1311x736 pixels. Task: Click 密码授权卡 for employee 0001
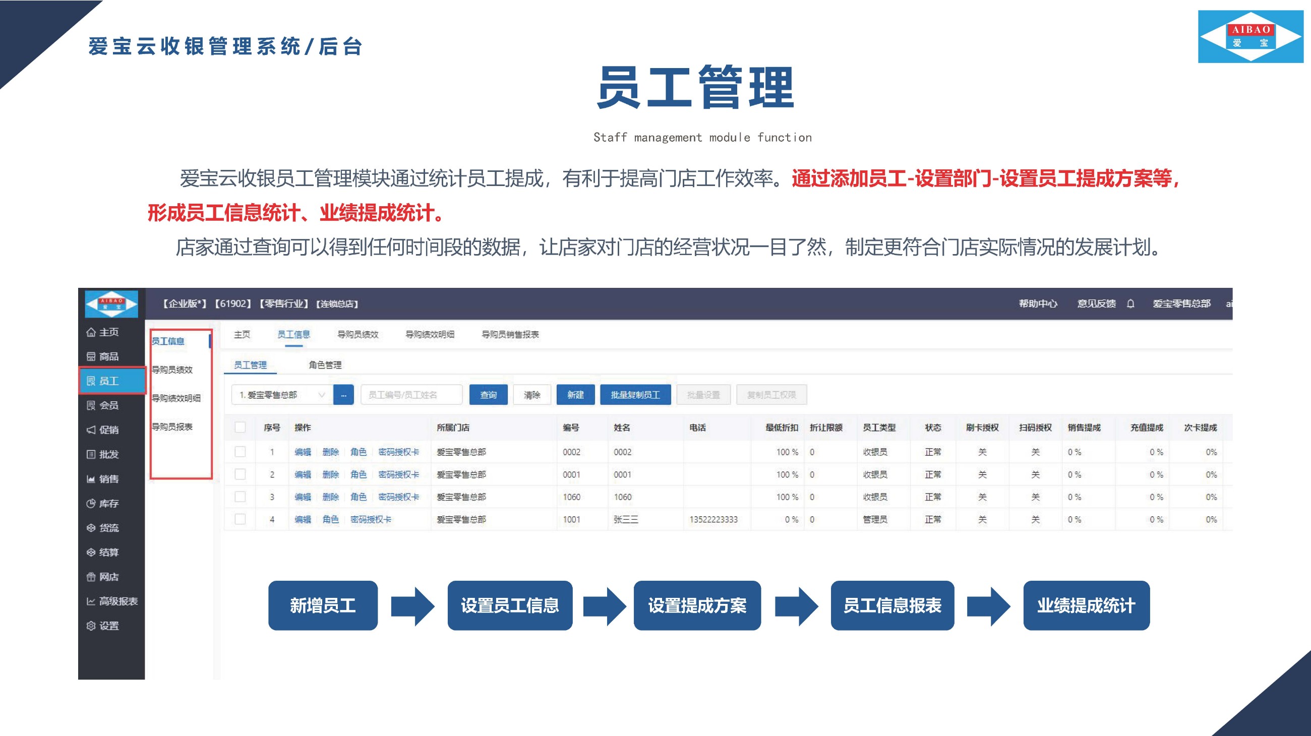click(x=399, y=474)
